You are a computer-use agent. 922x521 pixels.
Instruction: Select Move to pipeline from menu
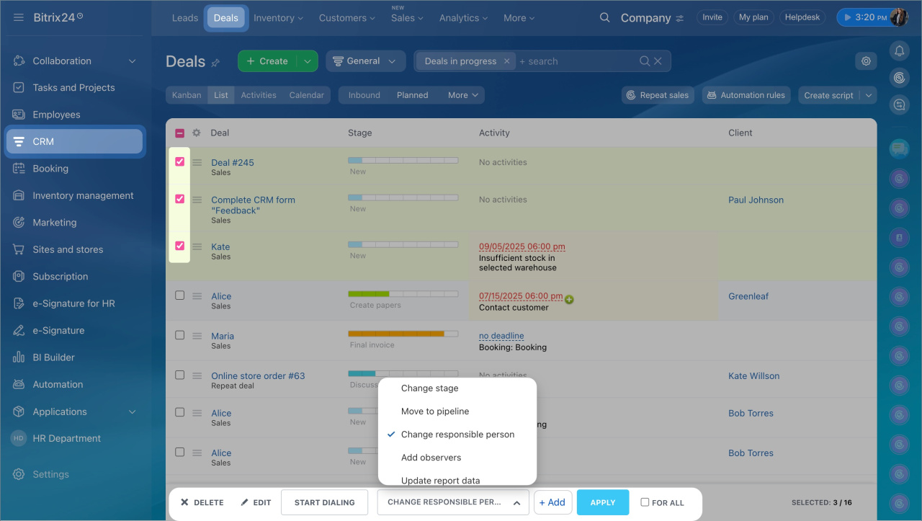(434, 411)
